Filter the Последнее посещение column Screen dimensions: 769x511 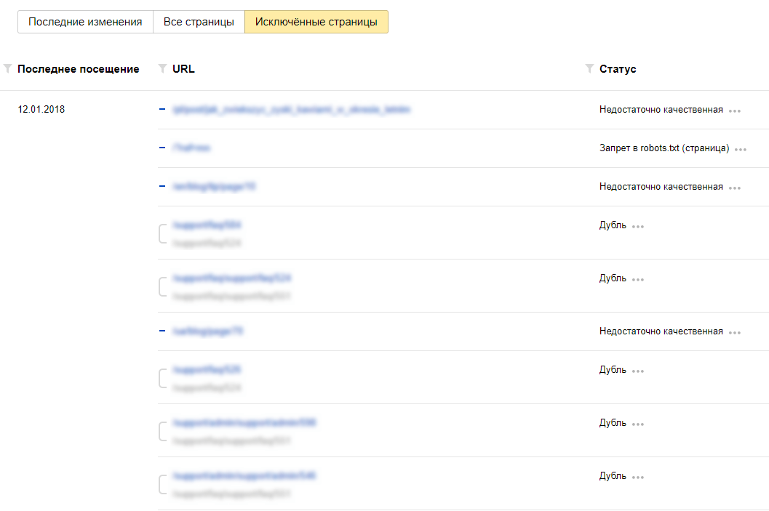click(7, 69)
